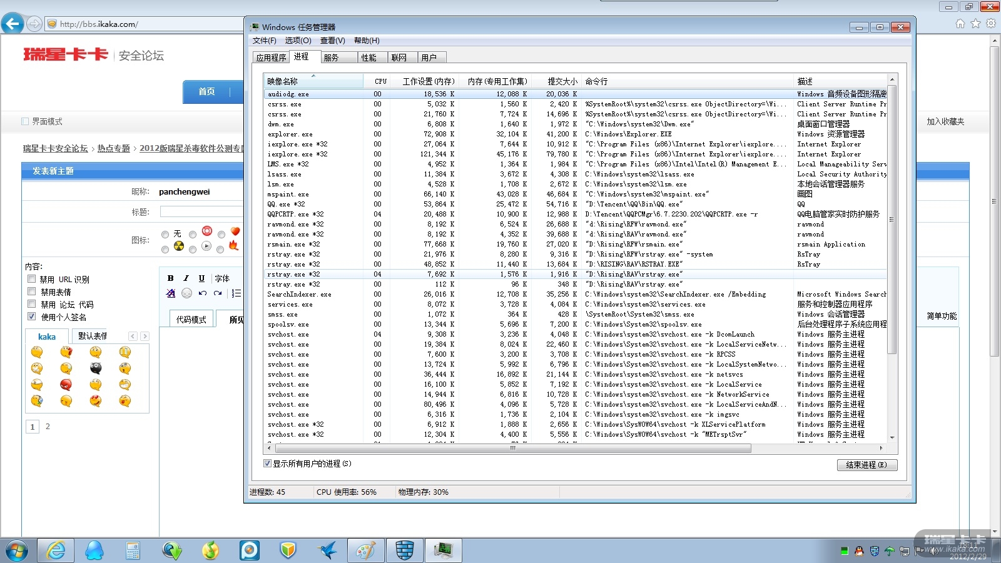Open the Calculator in the taskbar
The height and width of the screenshot is (563, 1001).
[x=133, y=550]
